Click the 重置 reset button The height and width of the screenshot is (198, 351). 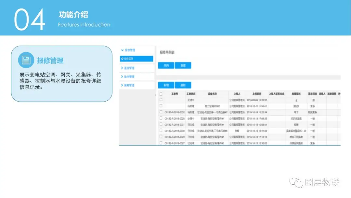coord(183,65)
